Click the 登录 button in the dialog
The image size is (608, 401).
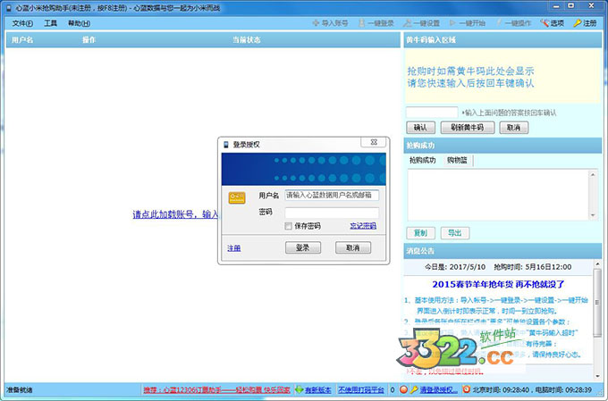click(303, 247)
